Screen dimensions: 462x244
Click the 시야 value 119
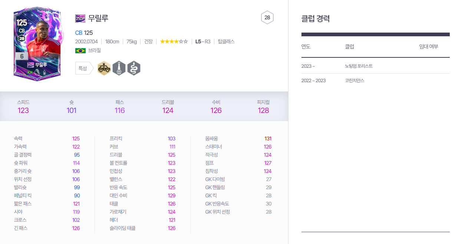pos(76,212)
